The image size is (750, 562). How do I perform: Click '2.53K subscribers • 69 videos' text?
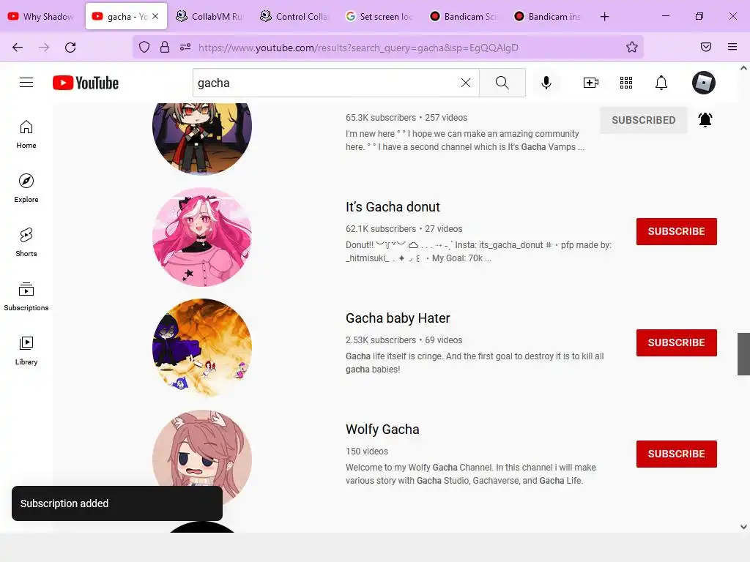[x=404, y=340]
